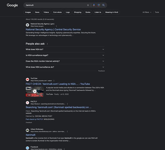Select the 'Listen to' filter chip
The width and height of the screenshot is (165, 150).
pyautogui.click(x=98, y=12)
